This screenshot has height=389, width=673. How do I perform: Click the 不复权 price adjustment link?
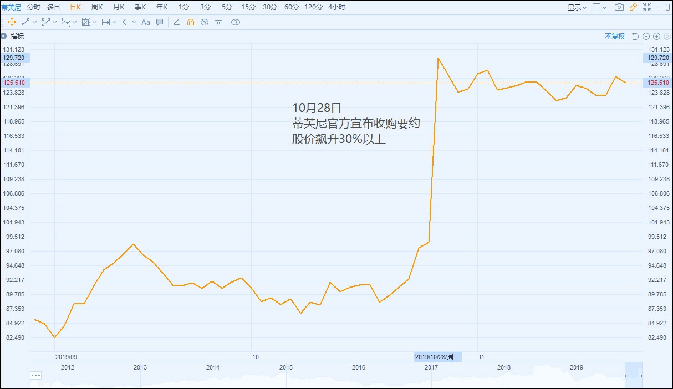(x=615, y=36)
